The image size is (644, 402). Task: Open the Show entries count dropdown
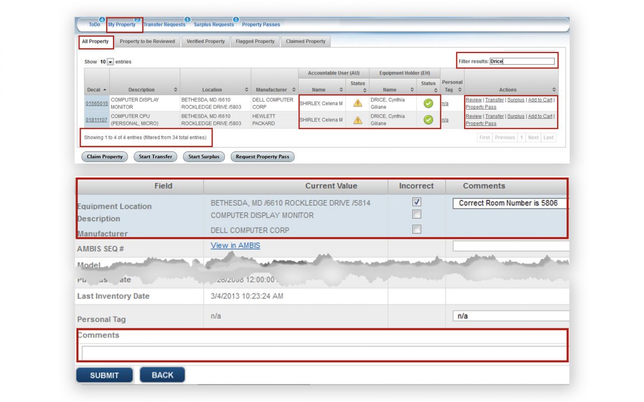[110, 62]
